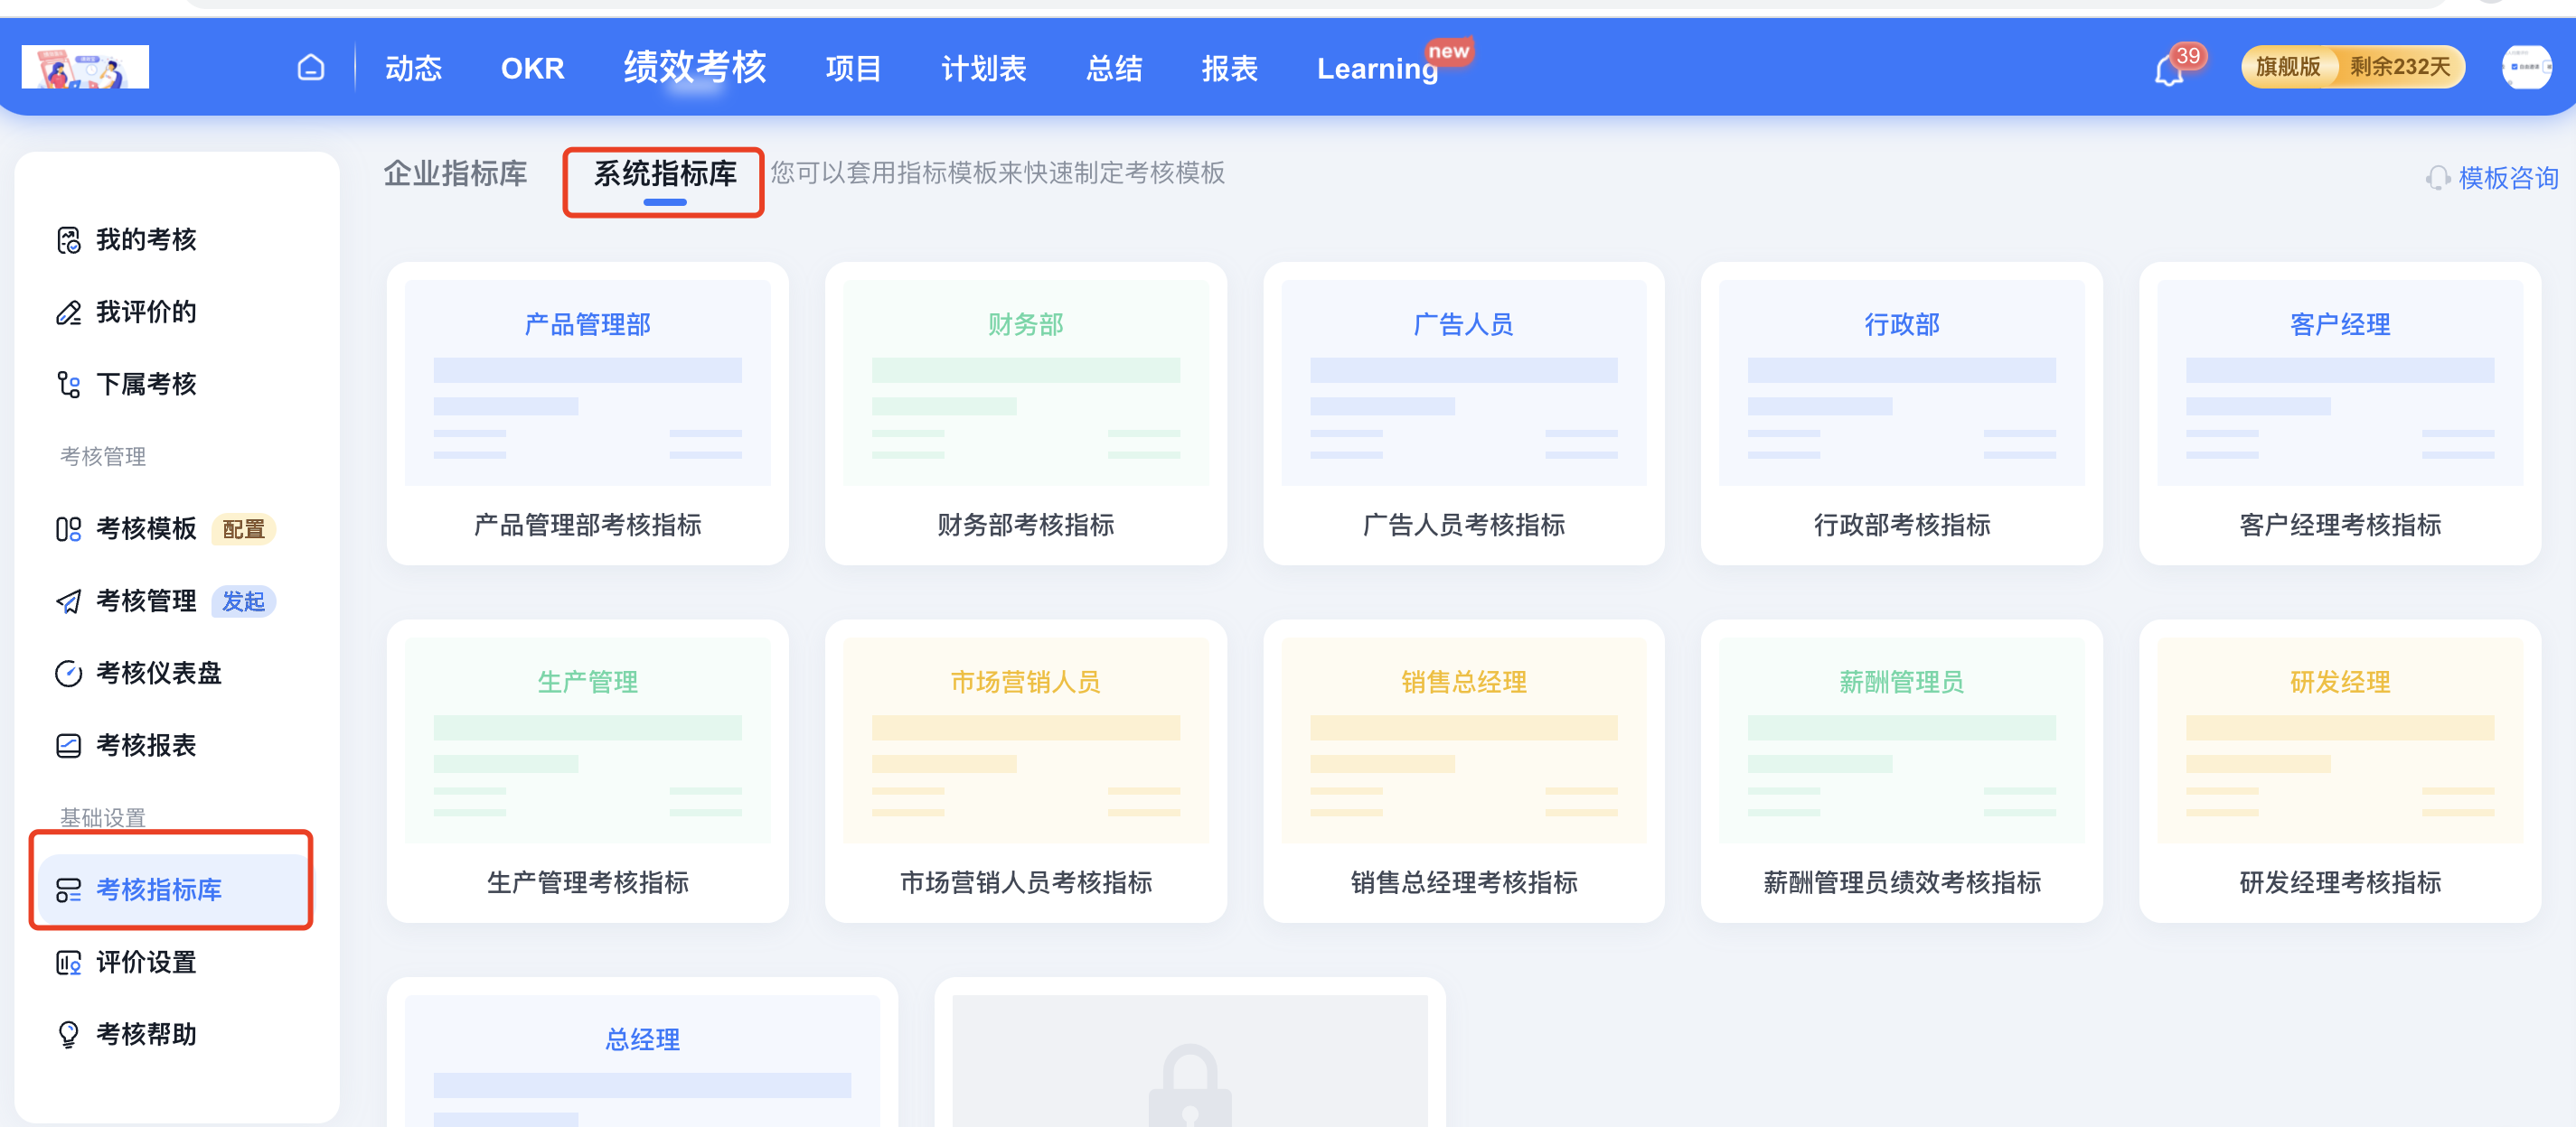Click the 薪酬管理员绩效考核指标 caption
The width and height of the screenshot is (2576, 1127).
pyautogui.click(x=1902, y=882)
